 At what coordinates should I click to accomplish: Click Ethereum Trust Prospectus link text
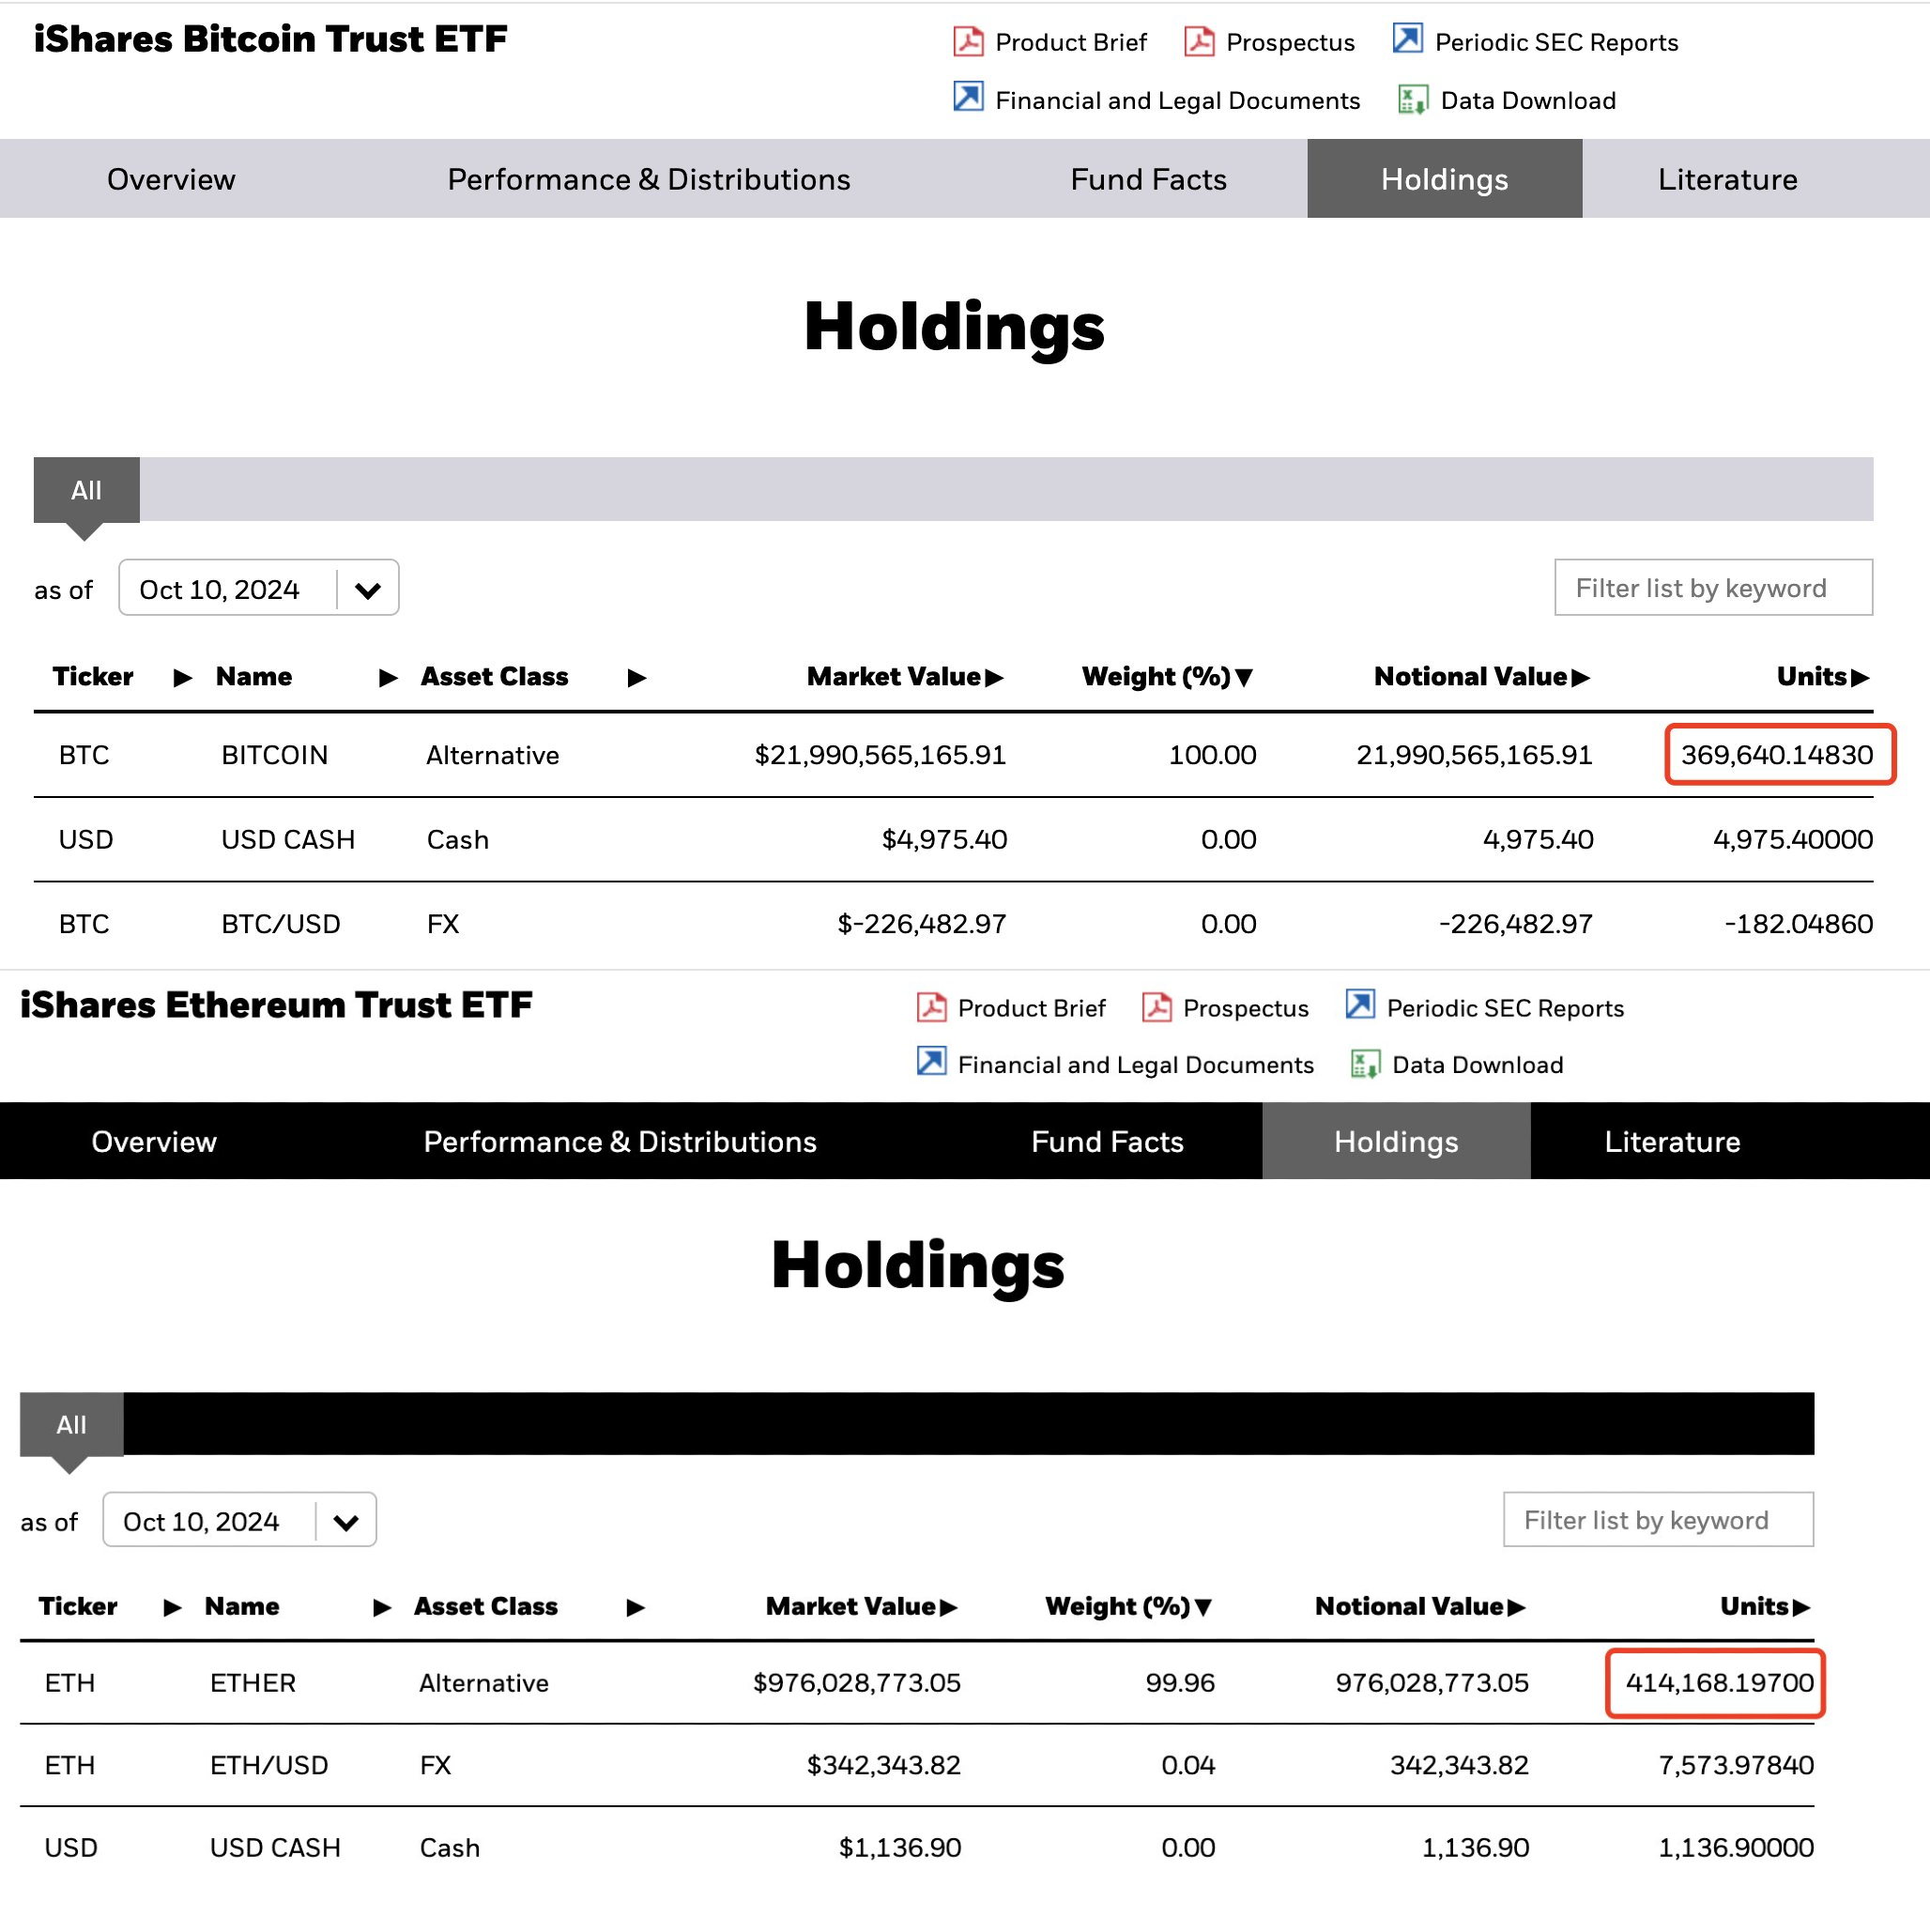[x=1246, y=1008]
